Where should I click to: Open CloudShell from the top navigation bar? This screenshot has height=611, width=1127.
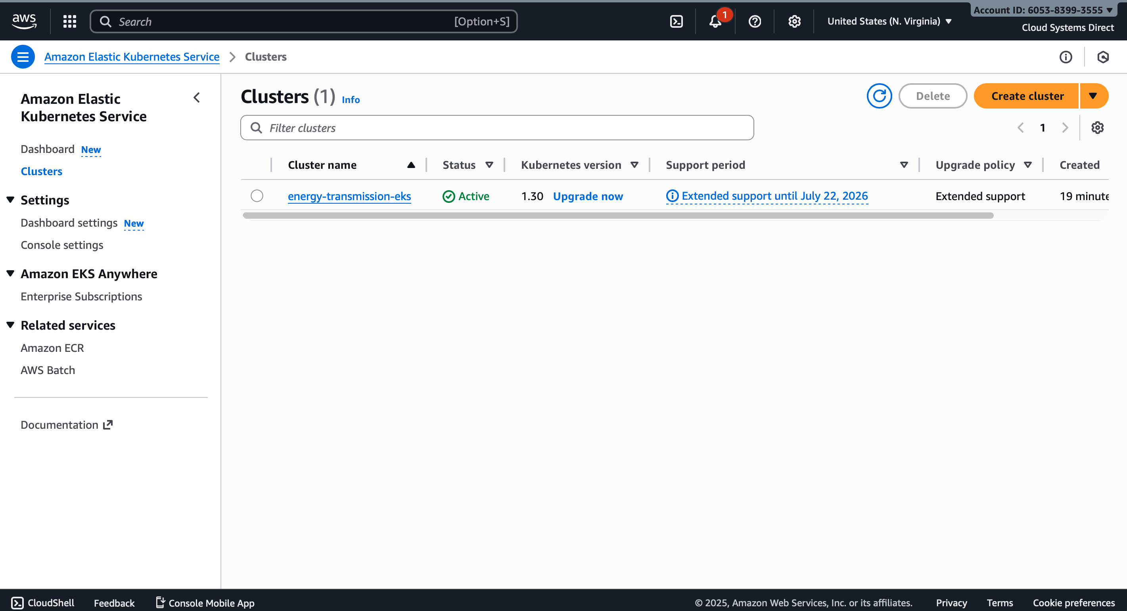tap(676, 21)
